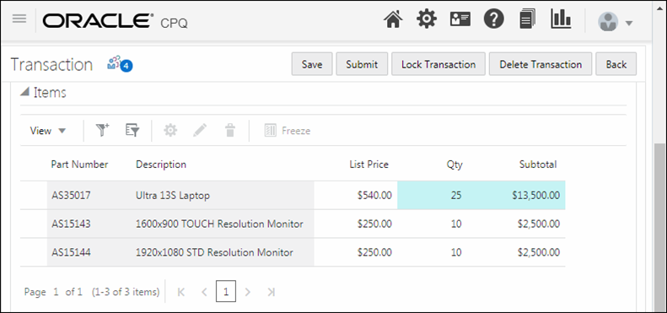Go to first page pagination arrow
Viewport: 667px width, 313px height.
180,292
